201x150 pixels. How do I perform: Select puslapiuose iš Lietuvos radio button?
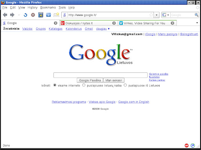tap(125, 85)
